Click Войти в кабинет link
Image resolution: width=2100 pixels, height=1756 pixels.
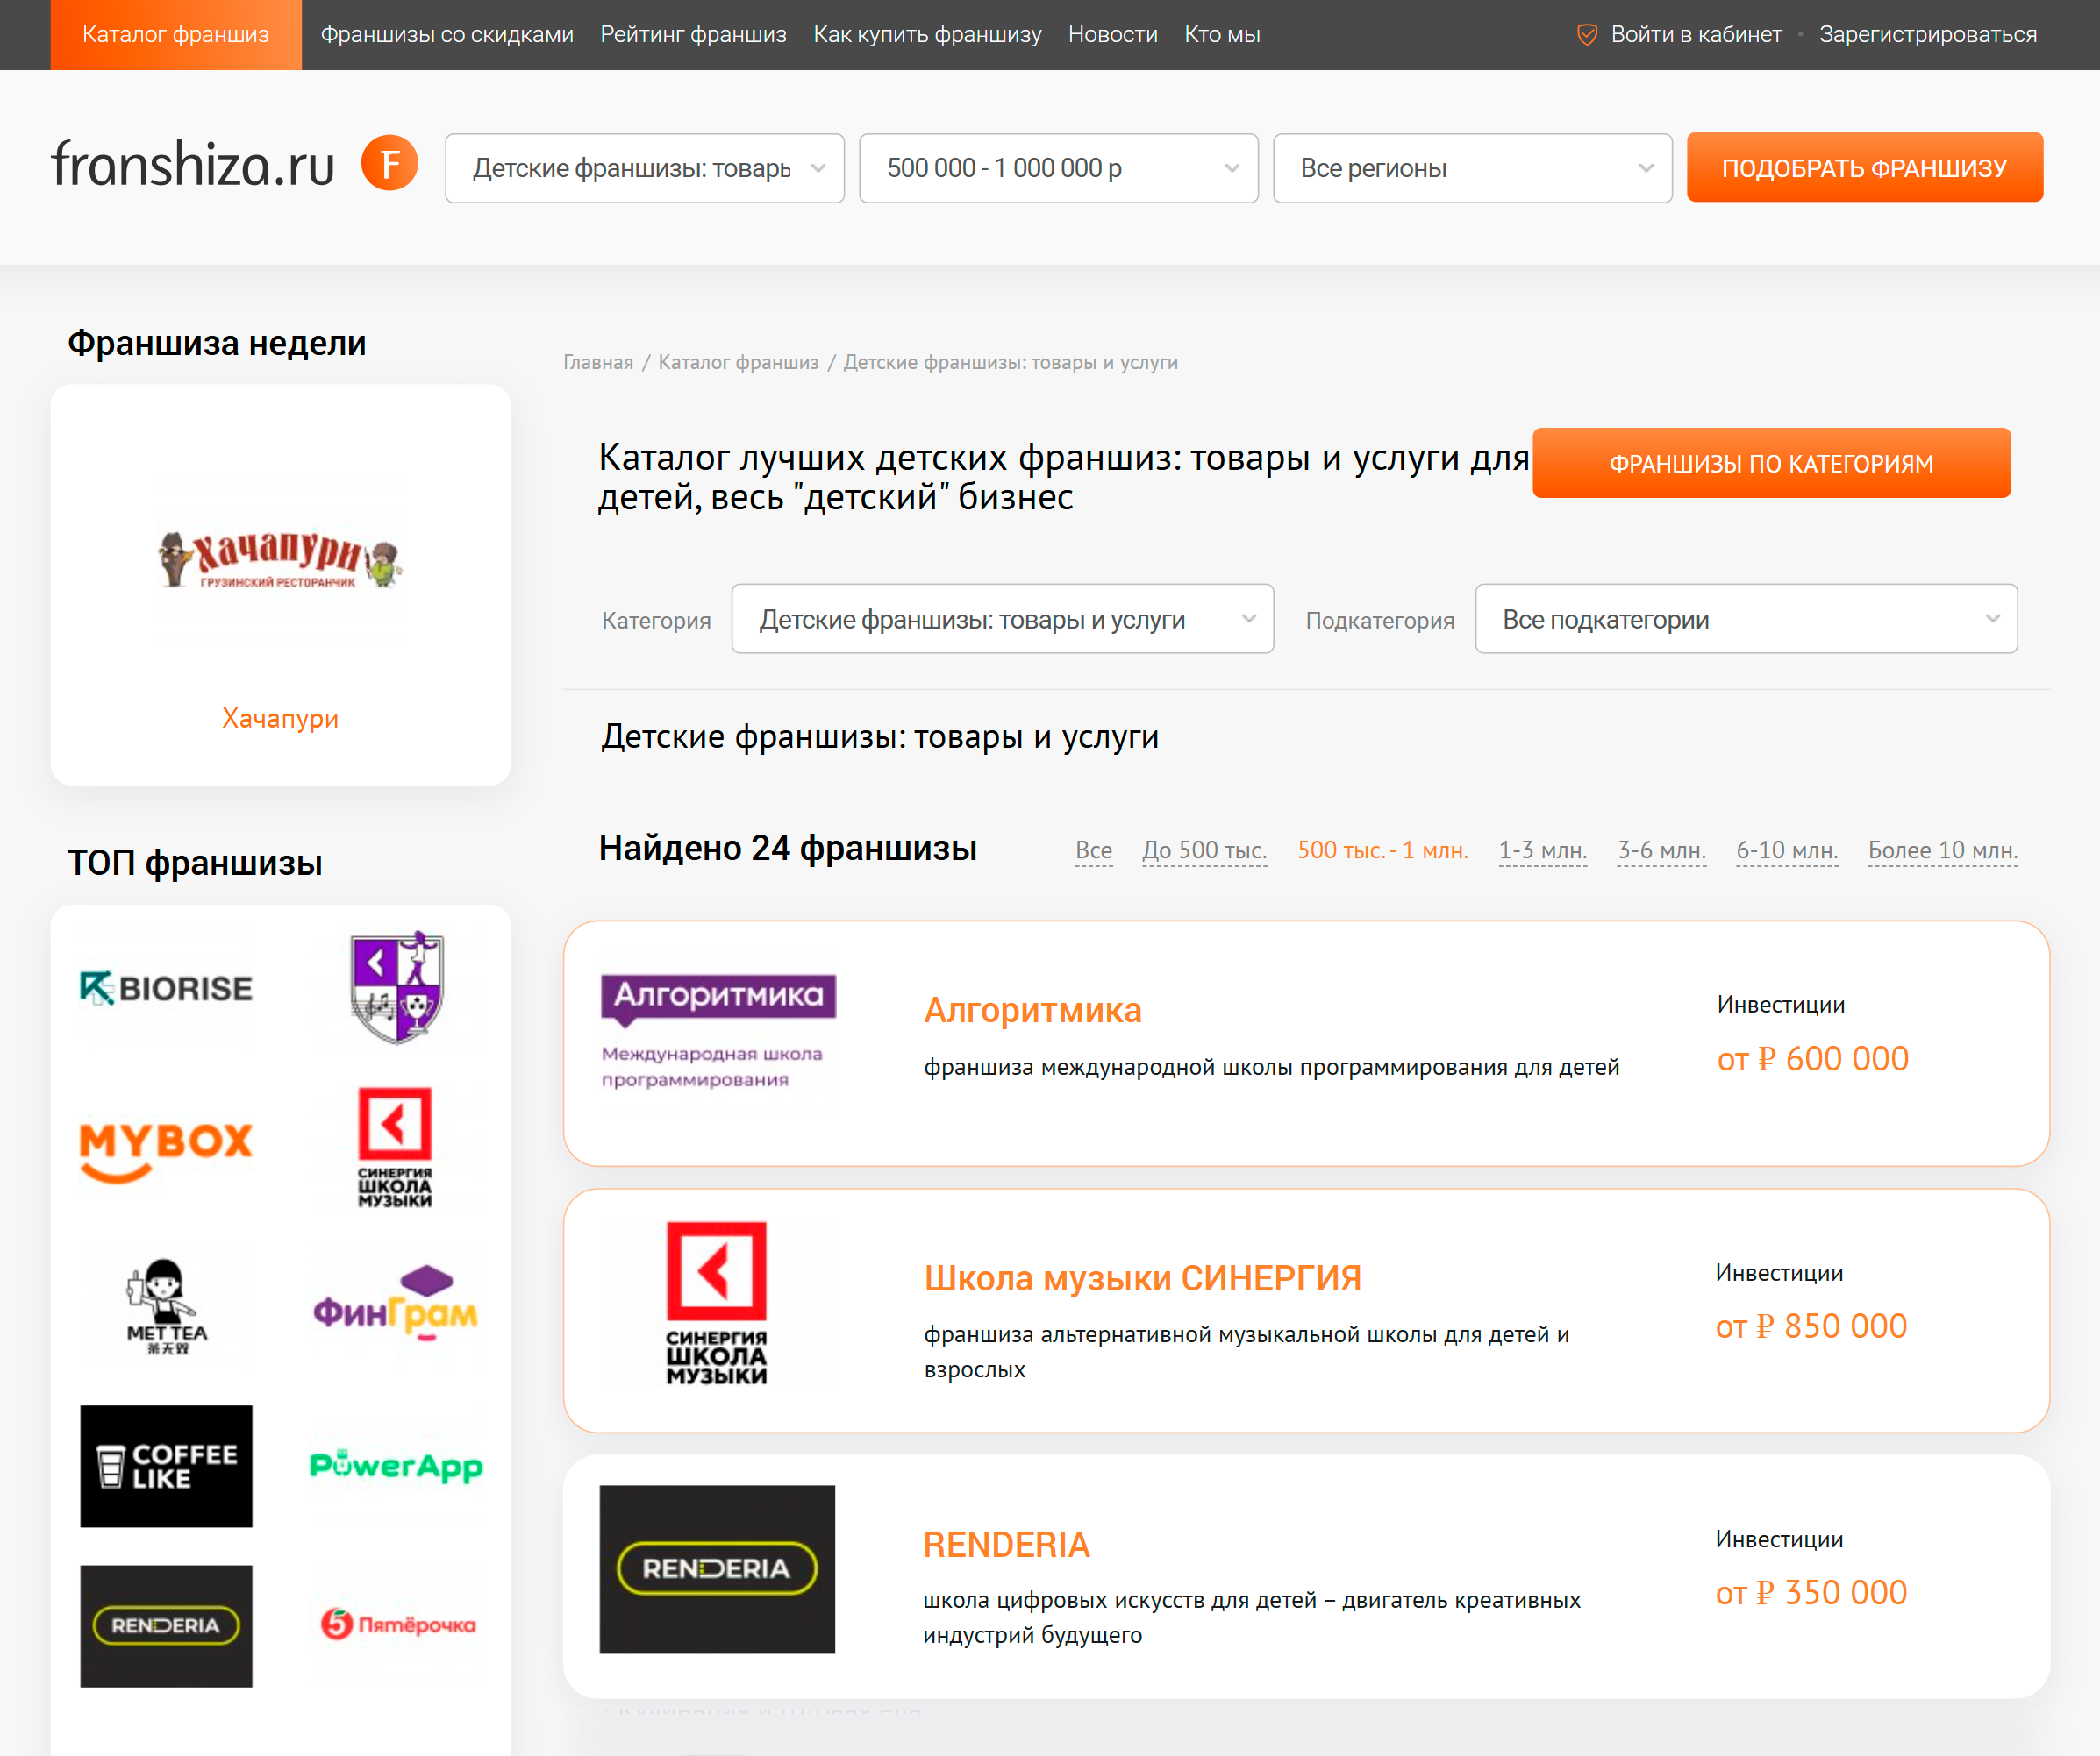click(x=1696, y=35)
